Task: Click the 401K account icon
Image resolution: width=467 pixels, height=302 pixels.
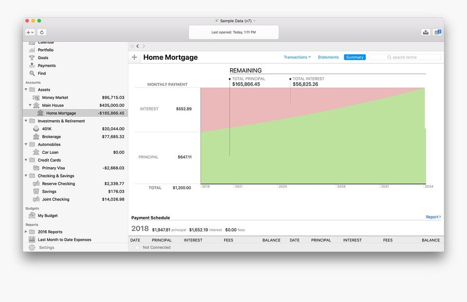Action: point(36,129)
